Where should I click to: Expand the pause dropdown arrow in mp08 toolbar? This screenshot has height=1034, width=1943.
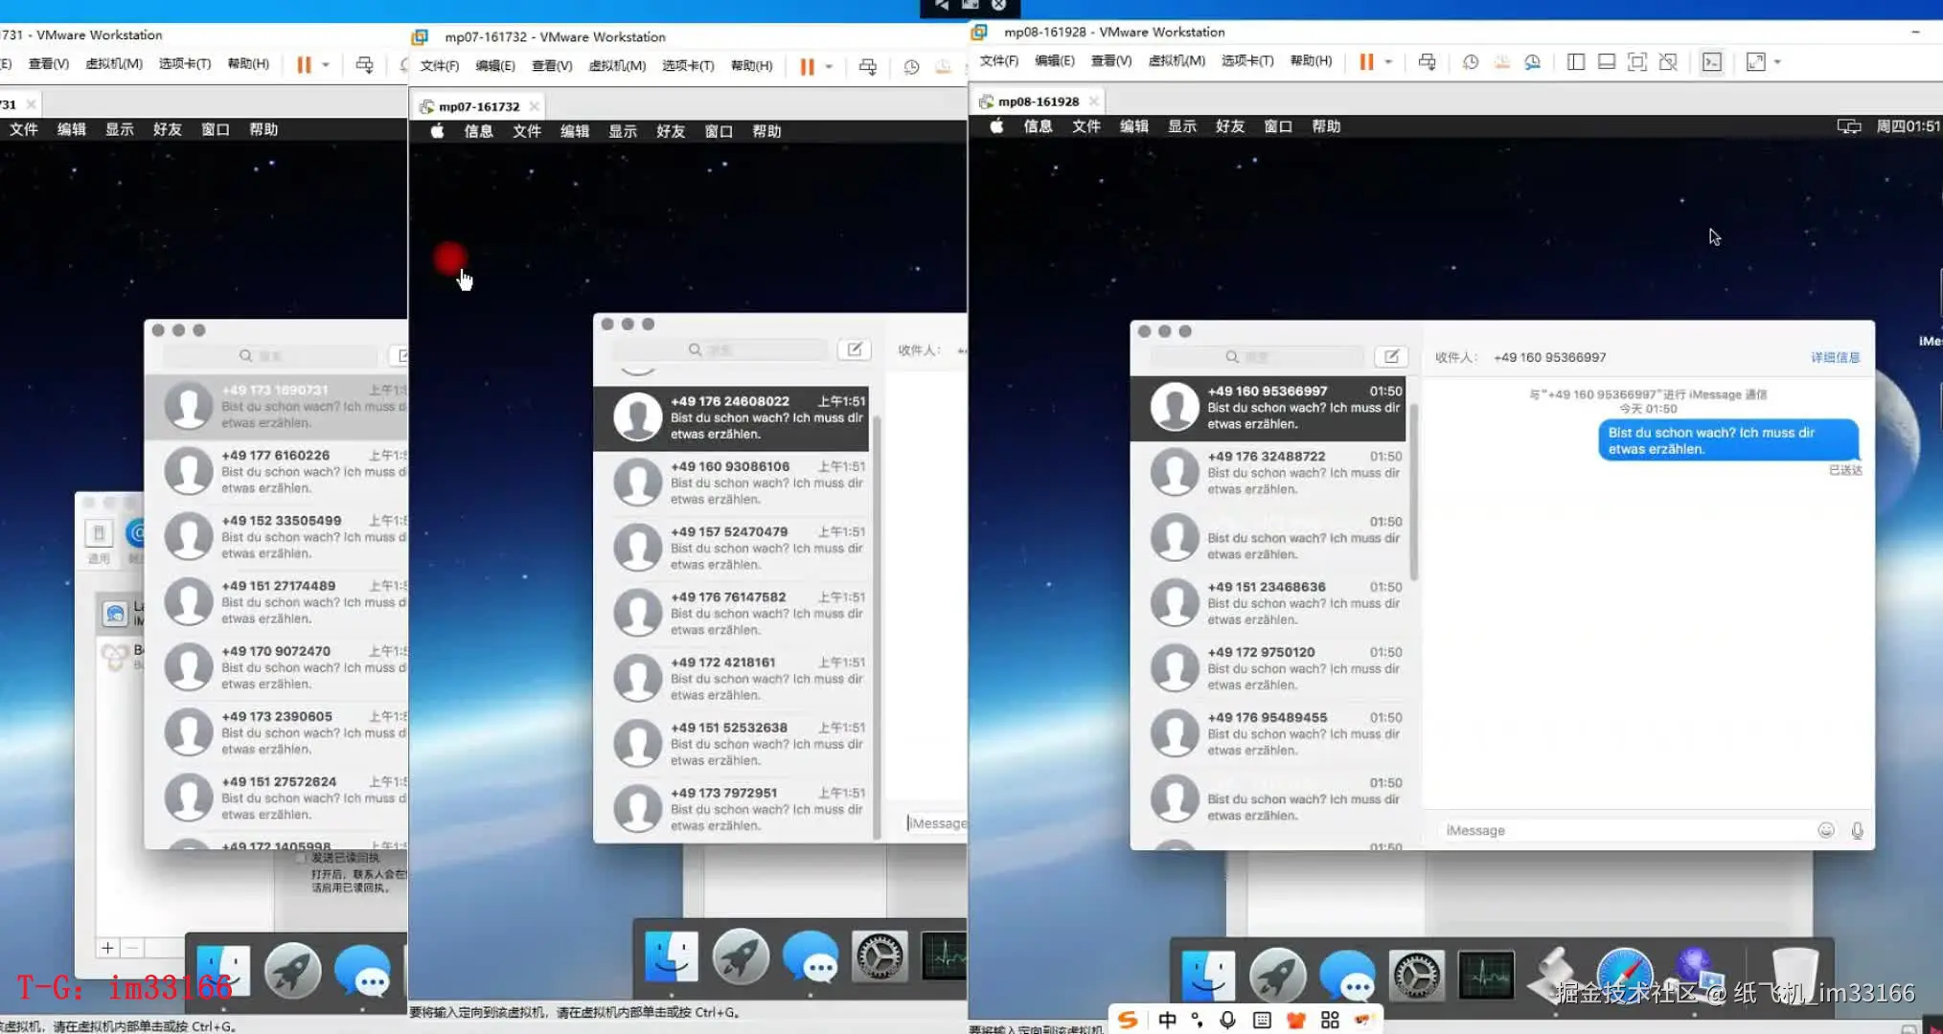click(1388, 62)
